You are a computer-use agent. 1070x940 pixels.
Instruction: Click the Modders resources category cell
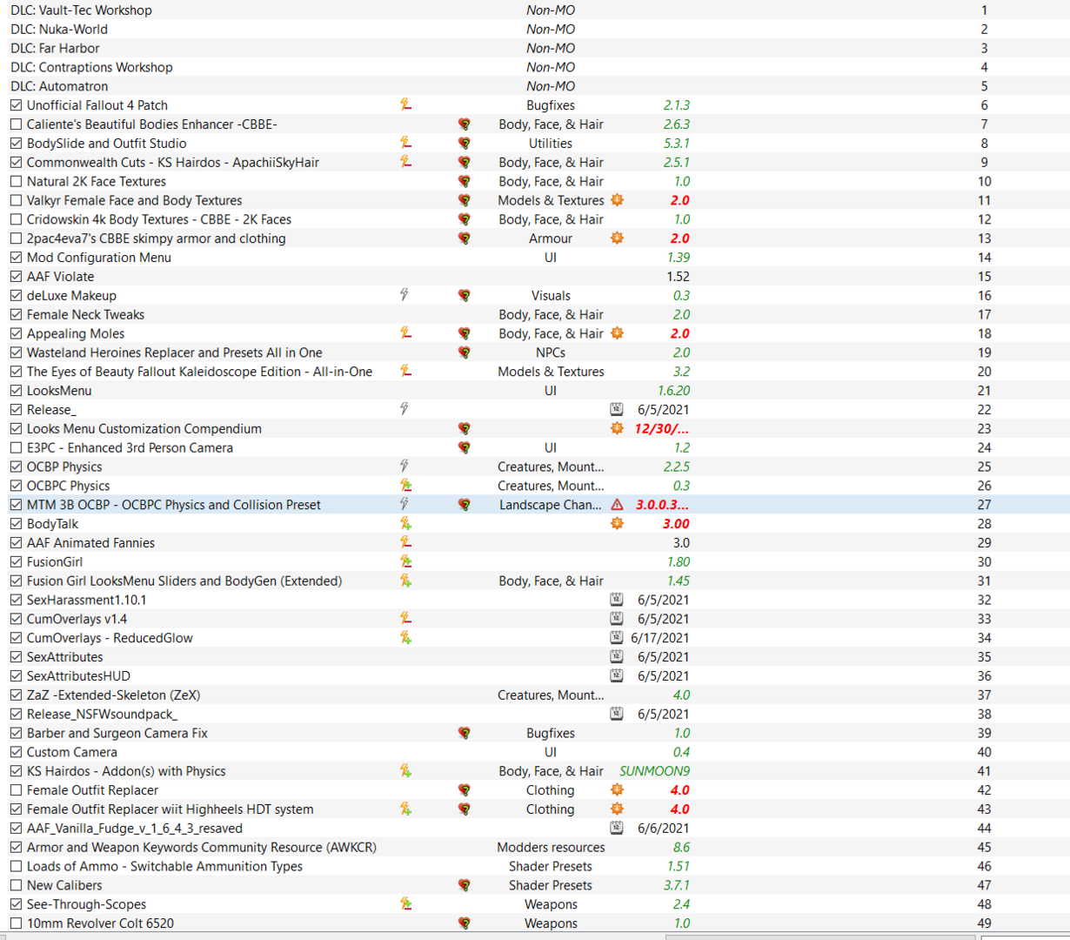pyautogui.click(x=551, y=847)
